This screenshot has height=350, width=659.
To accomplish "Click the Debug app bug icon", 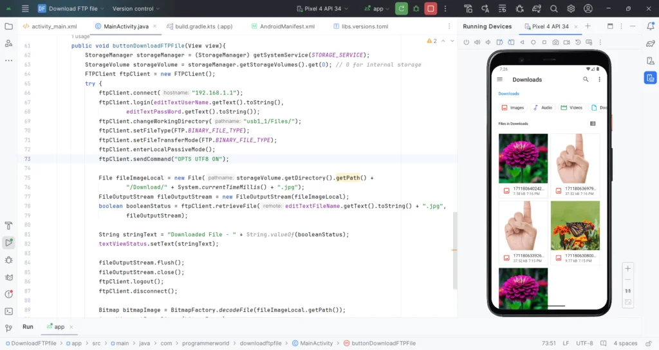I will [416, 8].
